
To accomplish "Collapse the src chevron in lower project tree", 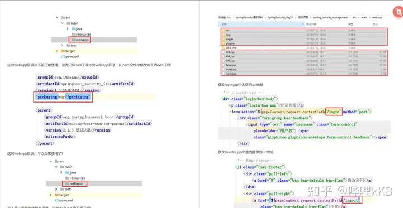I will 50,161.
